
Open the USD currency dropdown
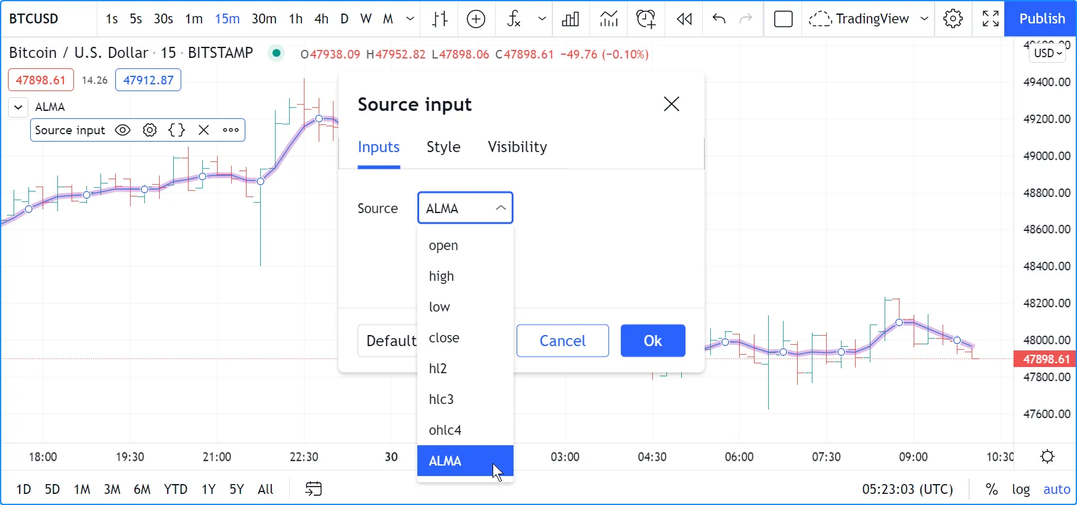coord(1047,53)
